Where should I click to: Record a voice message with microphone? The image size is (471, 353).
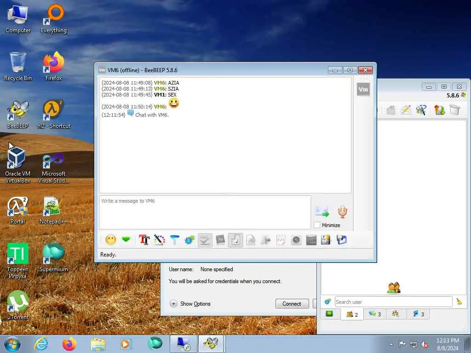tap(342, 211)
